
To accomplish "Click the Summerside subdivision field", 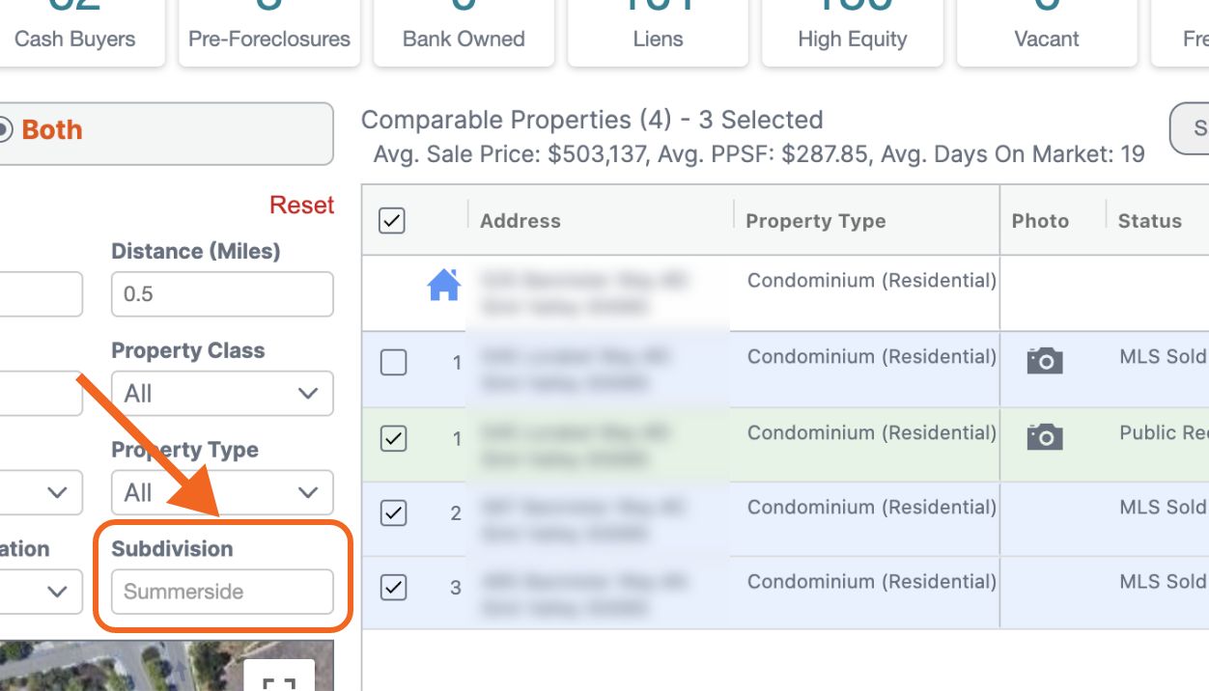I will (222, 592).
